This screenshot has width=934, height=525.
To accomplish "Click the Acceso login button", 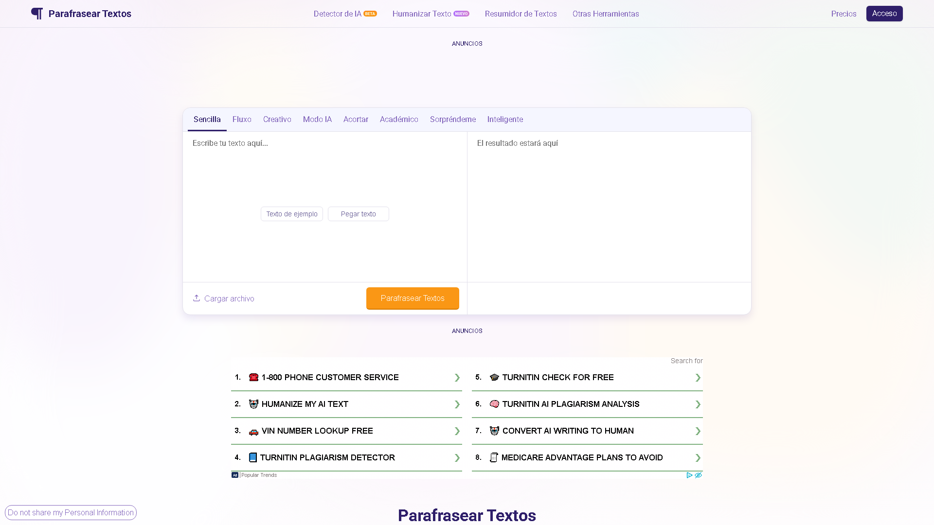I will pos(884,13).
